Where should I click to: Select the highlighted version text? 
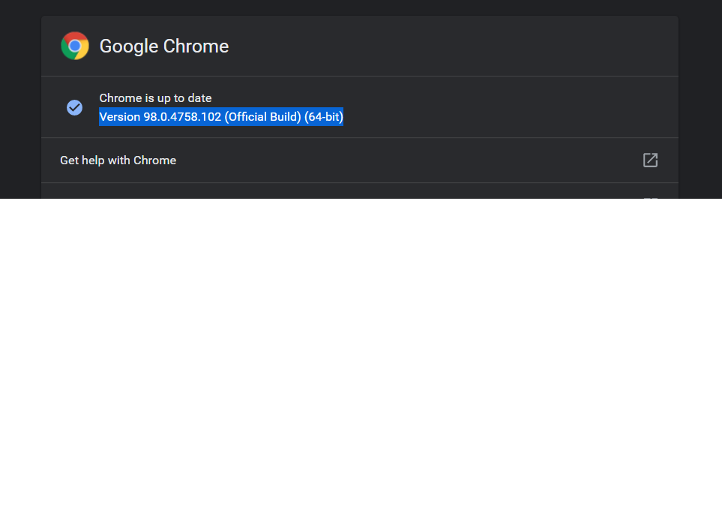(221, 117)
